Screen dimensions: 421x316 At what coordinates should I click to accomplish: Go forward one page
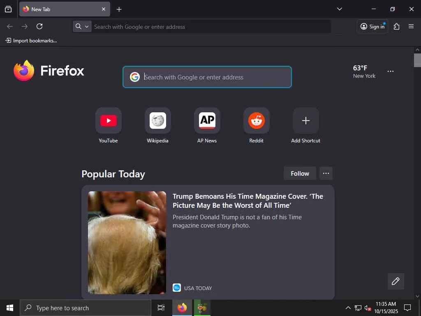(x=25, y=26)
